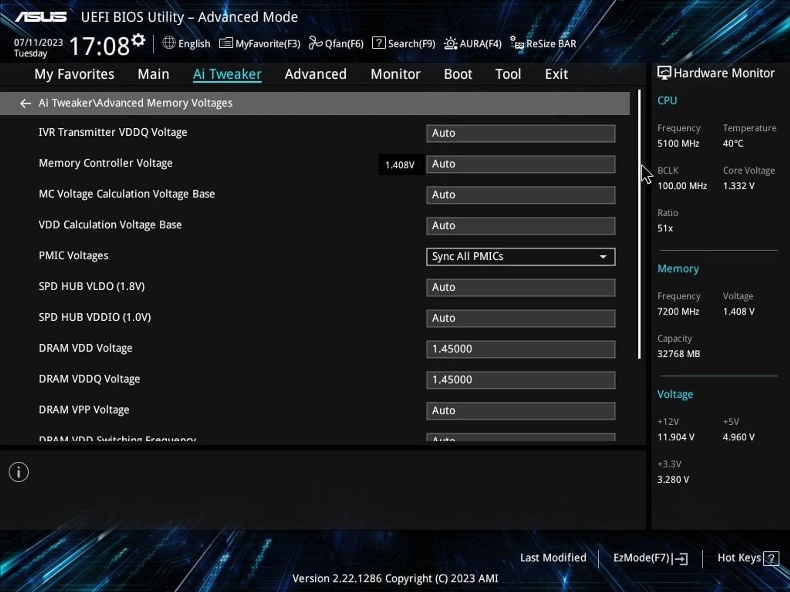This screenshot has width=790, height=592.
Task: Click the Hot Keys question mark icon
Action: click(771, 558)
